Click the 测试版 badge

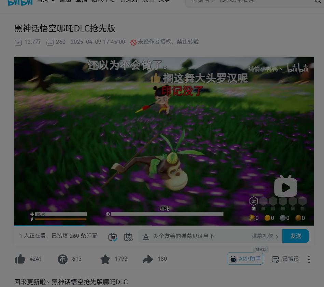point(261,249)
